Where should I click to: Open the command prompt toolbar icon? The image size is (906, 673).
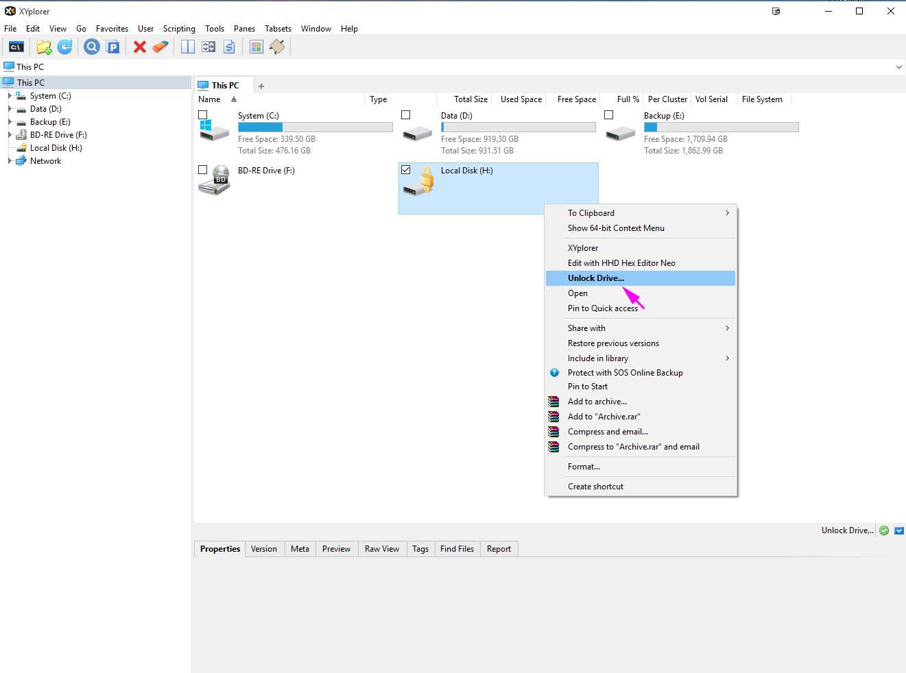pyautogui.click(x=16, y=47)
